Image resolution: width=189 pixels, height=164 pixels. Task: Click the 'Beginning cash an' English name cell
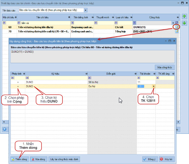[x=82, y=27]
